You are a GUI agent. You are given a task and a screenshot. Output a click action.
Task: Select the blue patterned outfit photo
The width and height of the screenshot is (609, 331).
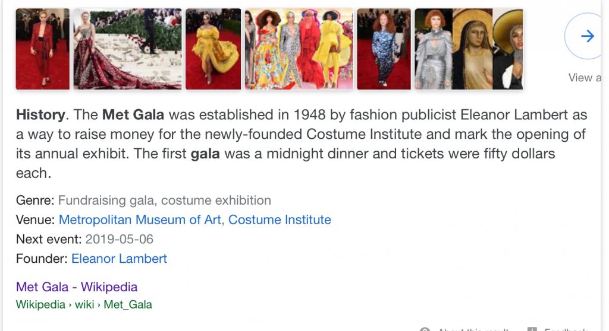384,49
